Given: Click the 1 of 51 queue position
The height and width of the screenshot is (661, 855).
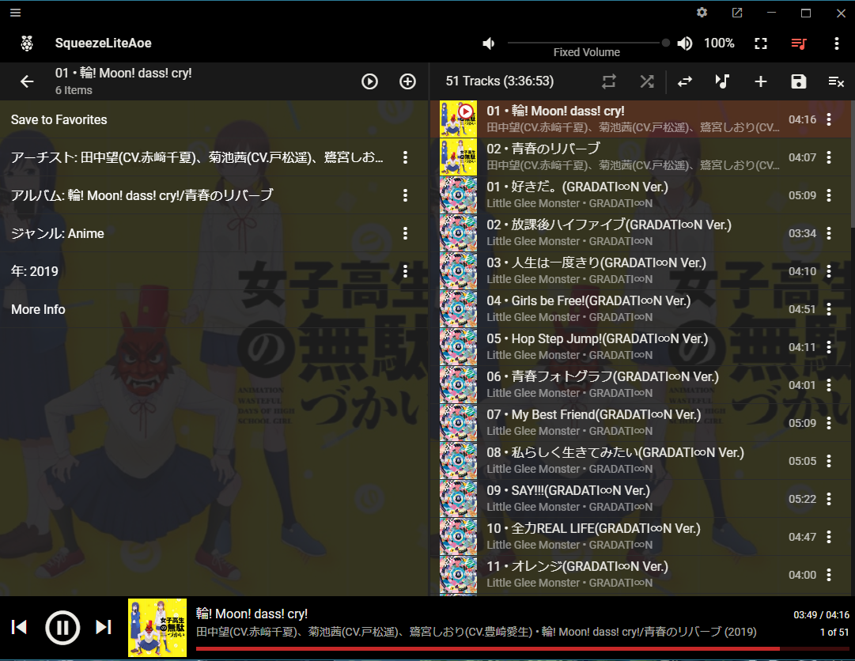Looking at the screenshot, I should [x=834, y=632].
